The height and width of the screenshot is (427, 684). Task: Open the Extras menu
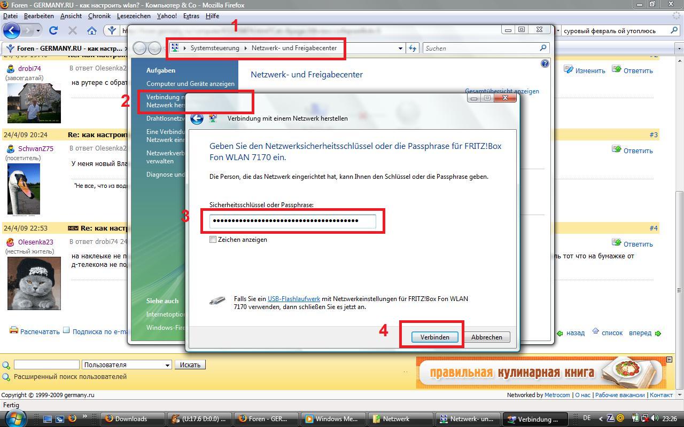pos(191,16)
